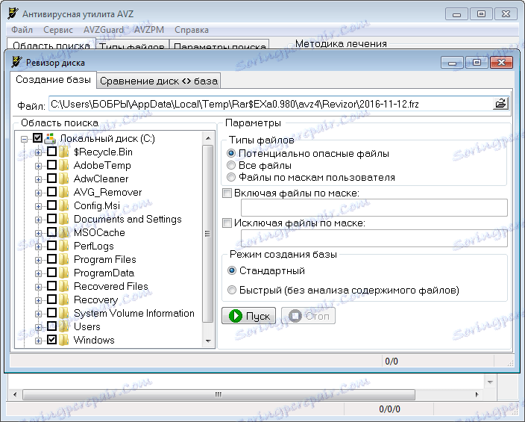Select Потенциально опасные файлы radio button
Screen dimensions: 525x422
click(231, 153)
